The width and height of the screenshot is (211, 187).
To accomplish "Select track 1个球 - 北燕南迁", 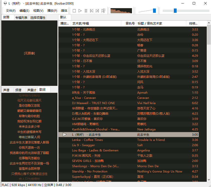I will (129, 29).
